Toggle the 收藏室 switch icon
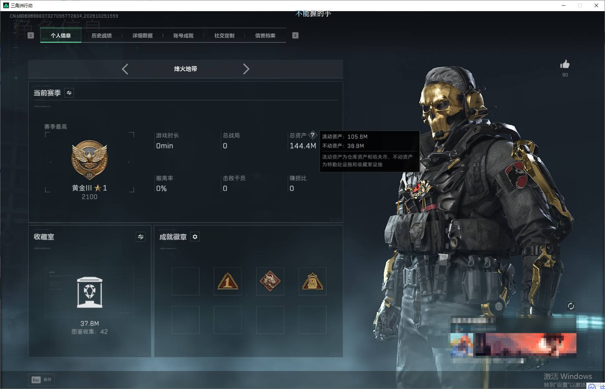 tap(141, 237)
